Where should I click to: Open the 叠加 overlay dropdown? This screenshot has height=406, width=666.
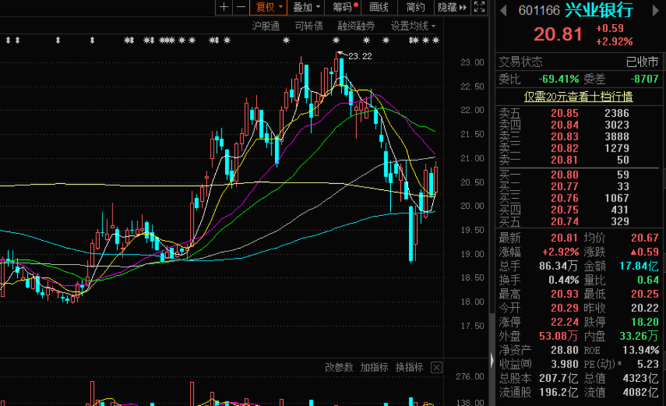[306, 7]
